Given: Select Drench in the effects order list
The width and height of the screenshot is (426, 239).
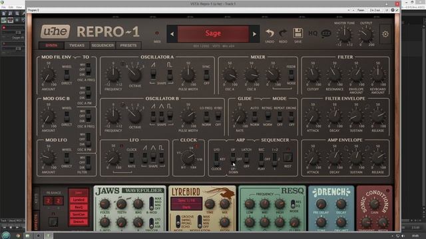Looking at the screenshot, I should pos(79,222).
